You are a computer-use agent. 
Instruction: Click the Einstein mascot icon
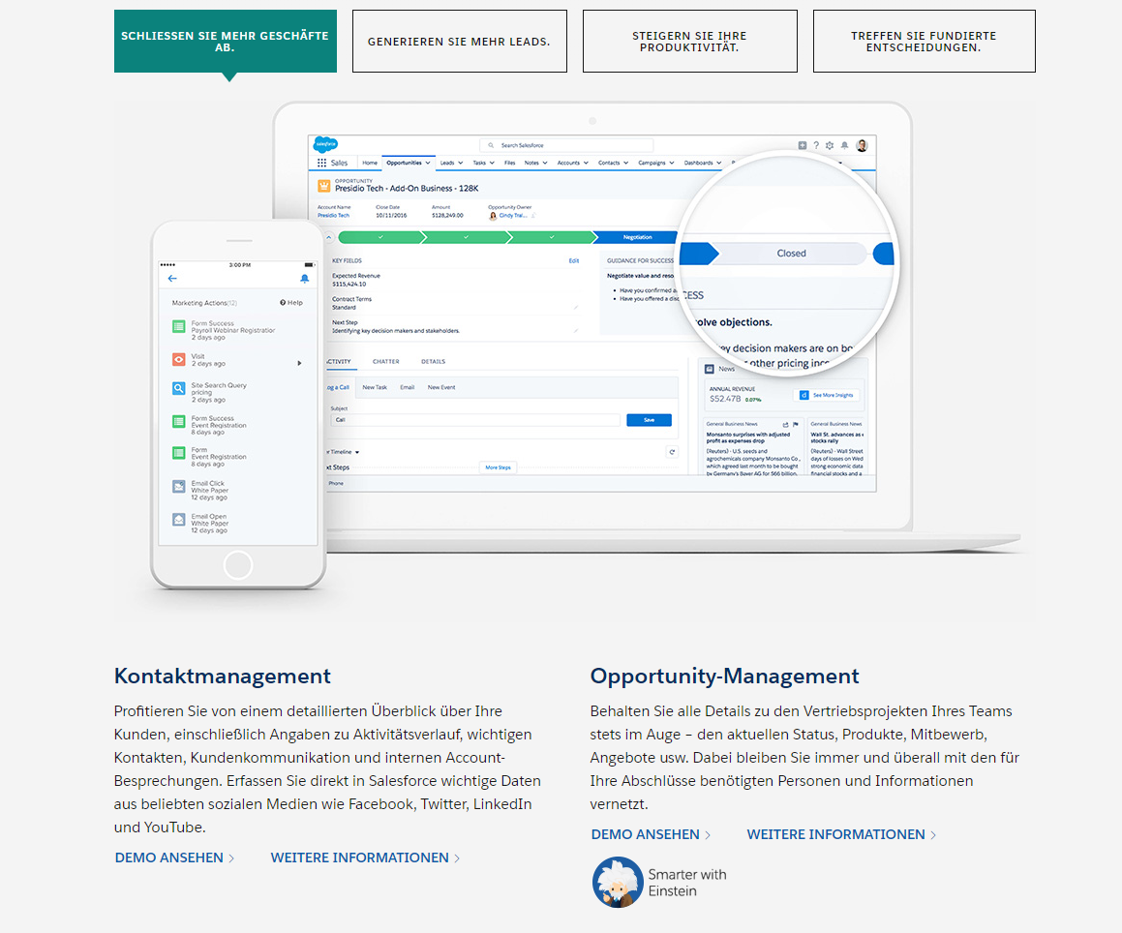tap(618, 883)
